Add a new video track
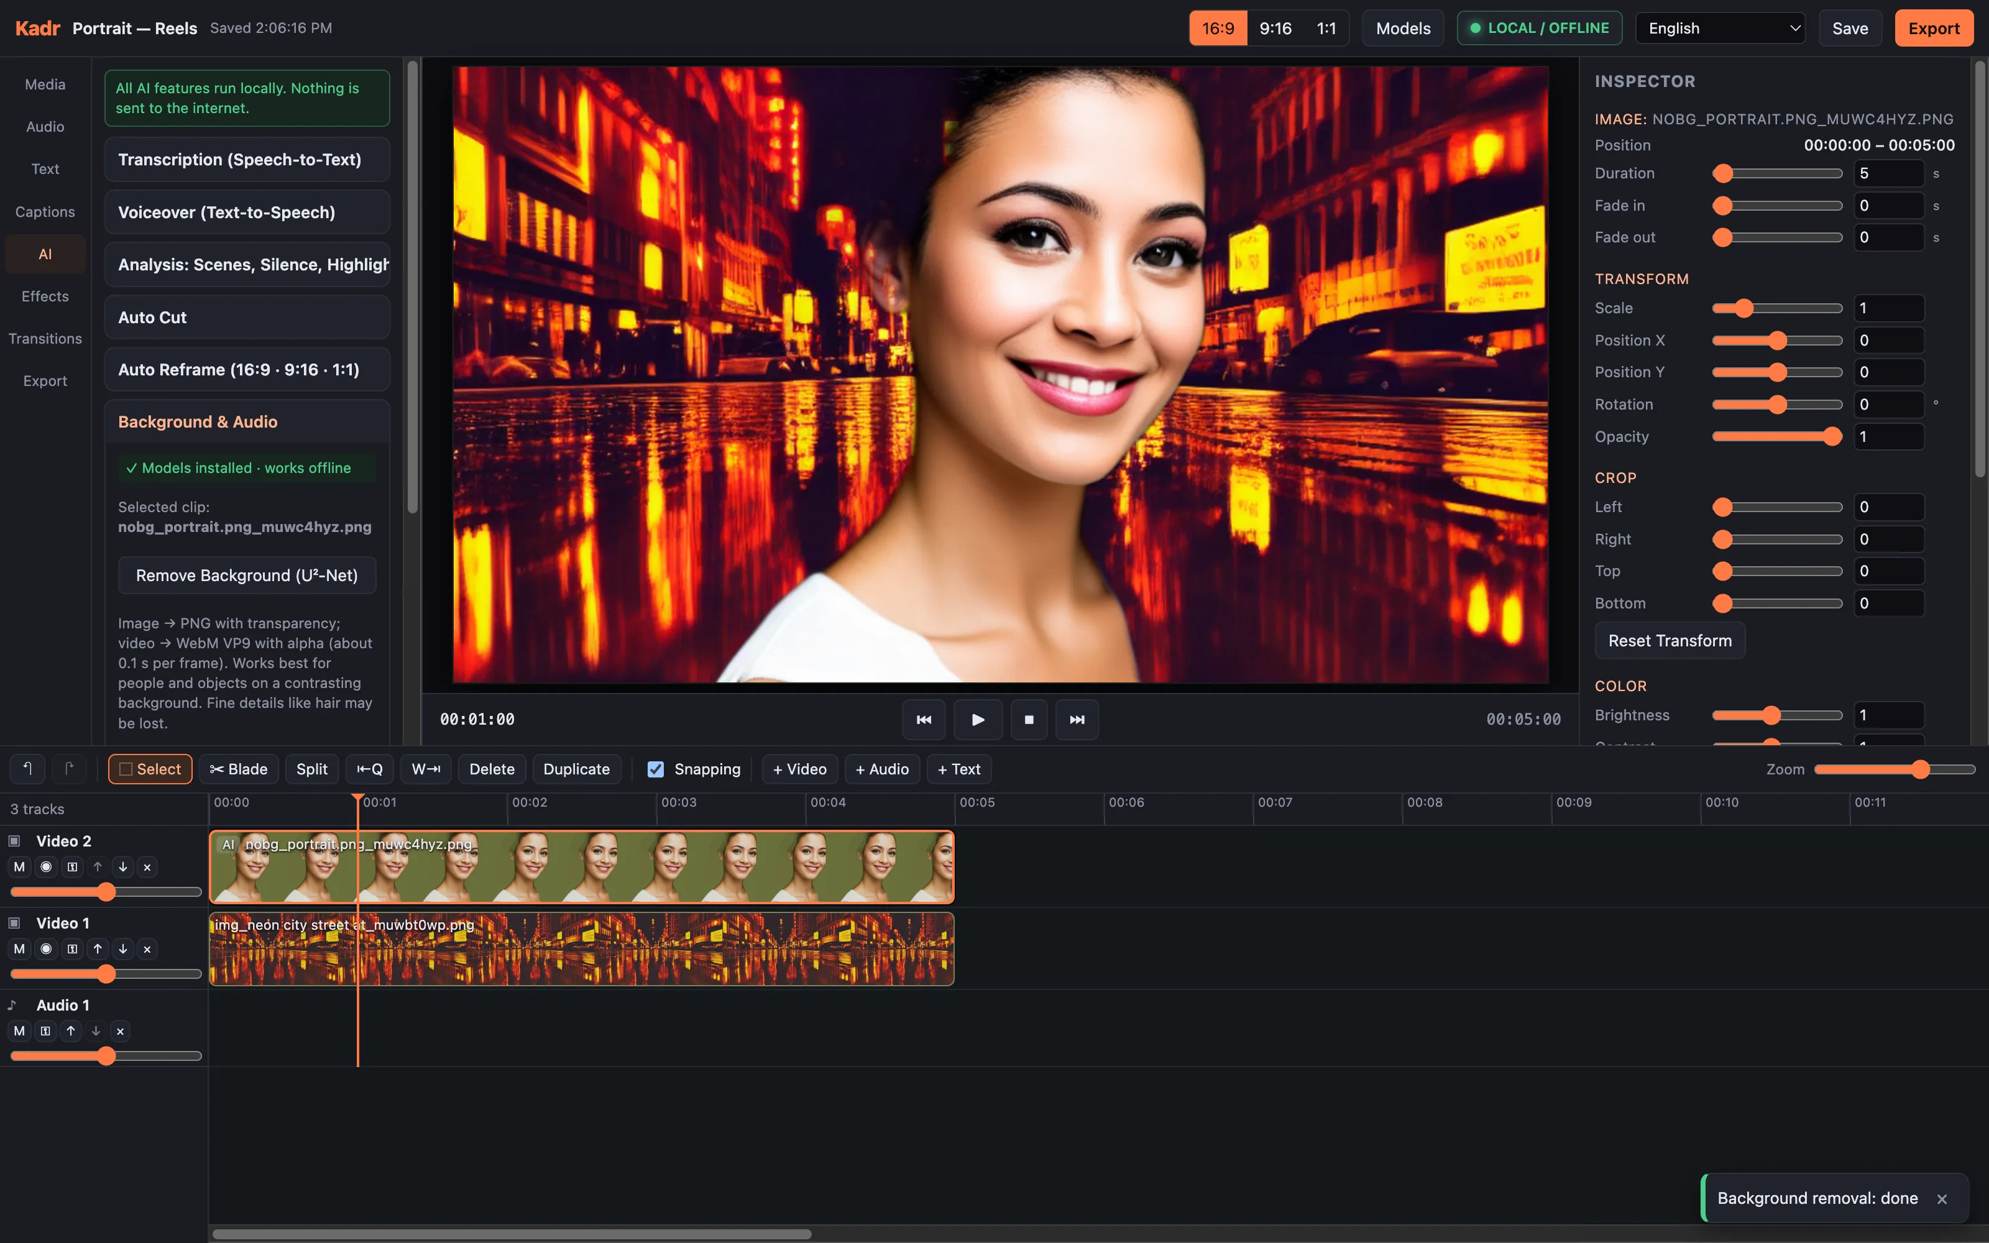 (799, 769)
